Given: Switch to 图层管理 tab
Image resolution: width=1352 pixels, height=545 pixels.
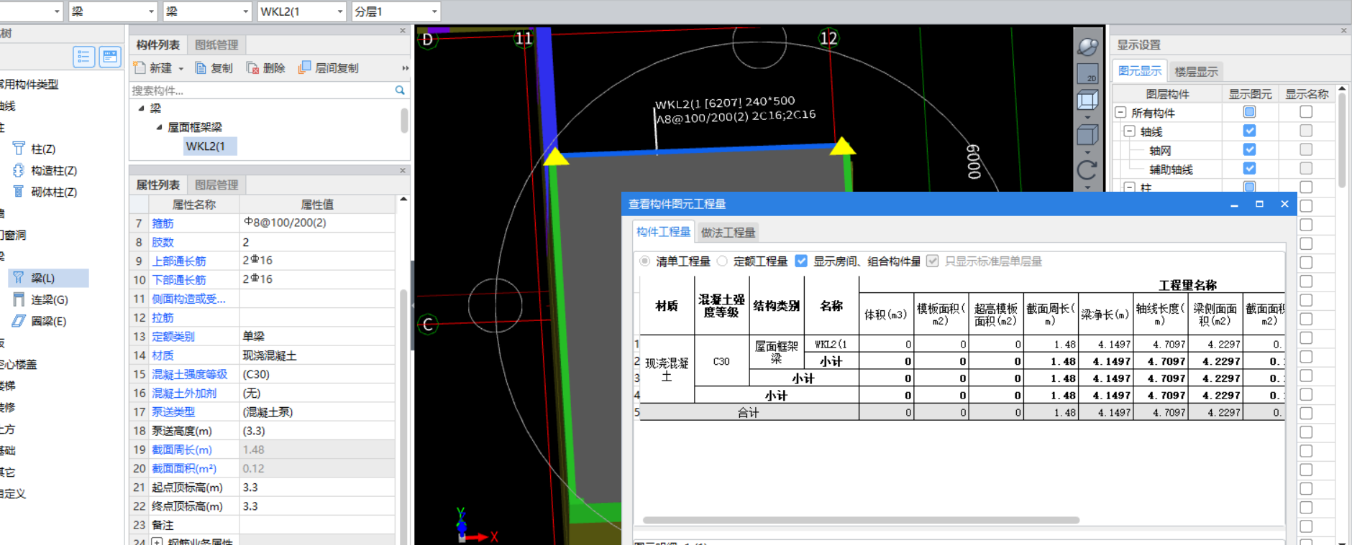Looking at the screenshot, I should pos(216,185).
